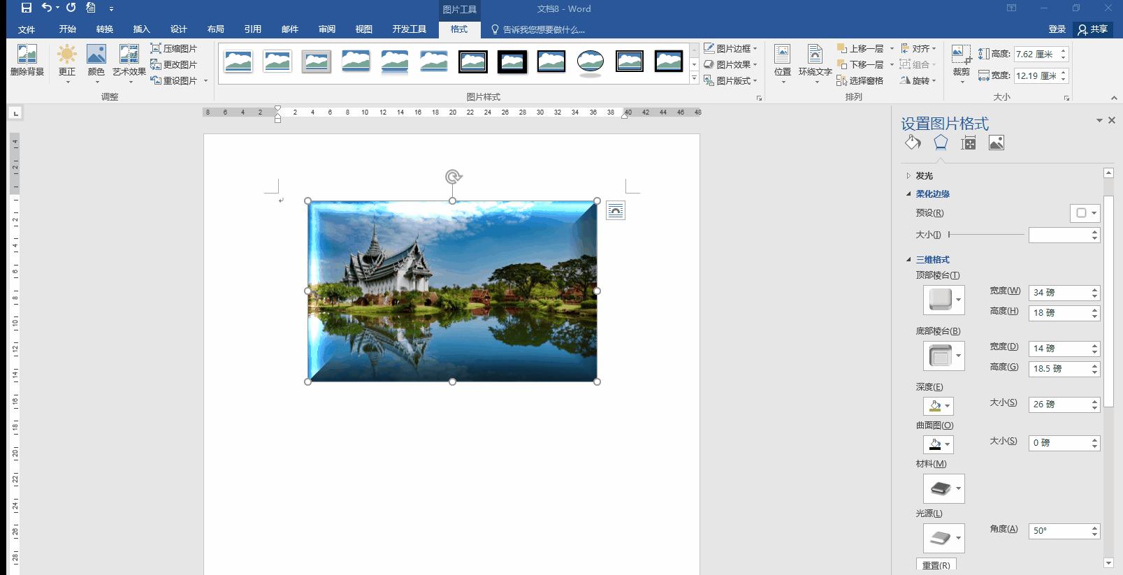Click the layout options icon beside the image

pos(615,210)
